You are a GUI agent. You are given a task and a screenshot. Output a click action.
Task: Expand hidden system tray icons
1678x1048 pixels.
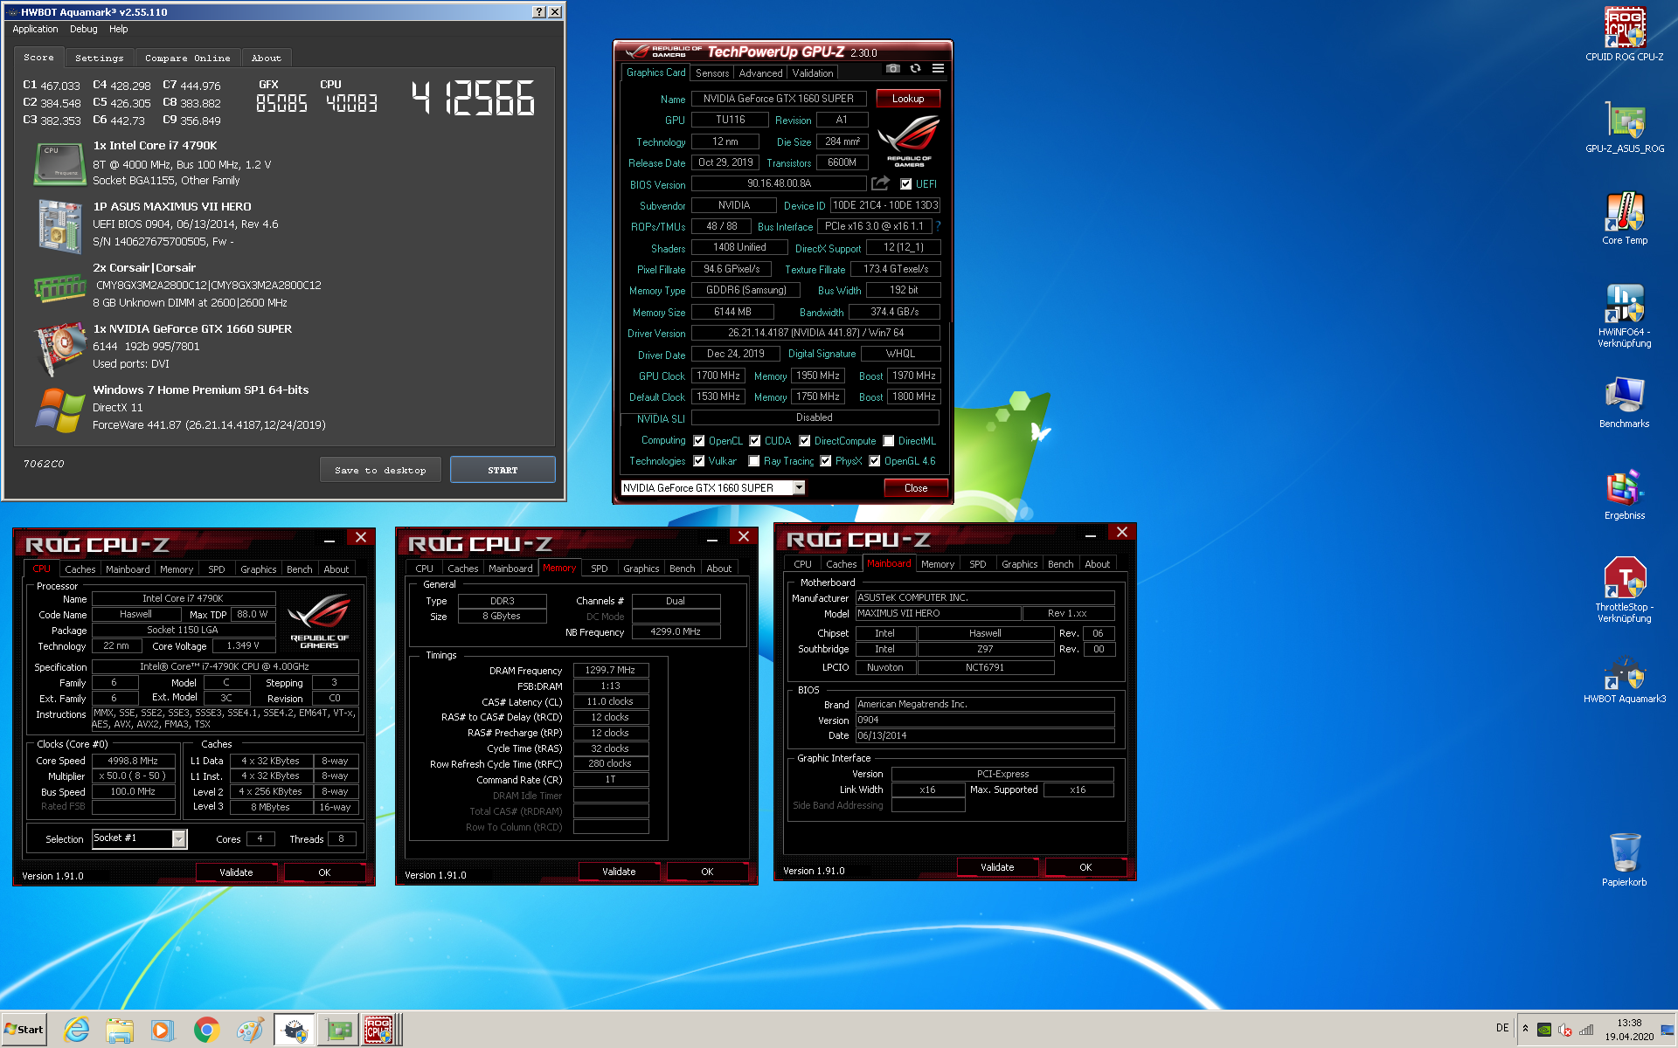tap(1525, 1028)
